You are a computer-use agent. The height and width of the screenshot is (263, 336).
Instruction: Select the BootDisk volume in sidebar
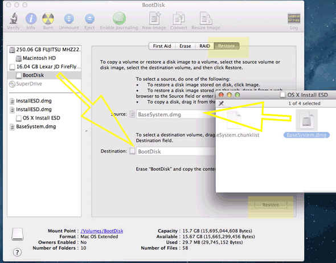pyautogui.click(x=44, y=75)
